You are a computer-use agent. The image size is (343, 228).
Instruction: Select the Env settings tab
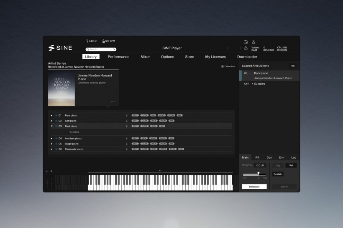282,157
